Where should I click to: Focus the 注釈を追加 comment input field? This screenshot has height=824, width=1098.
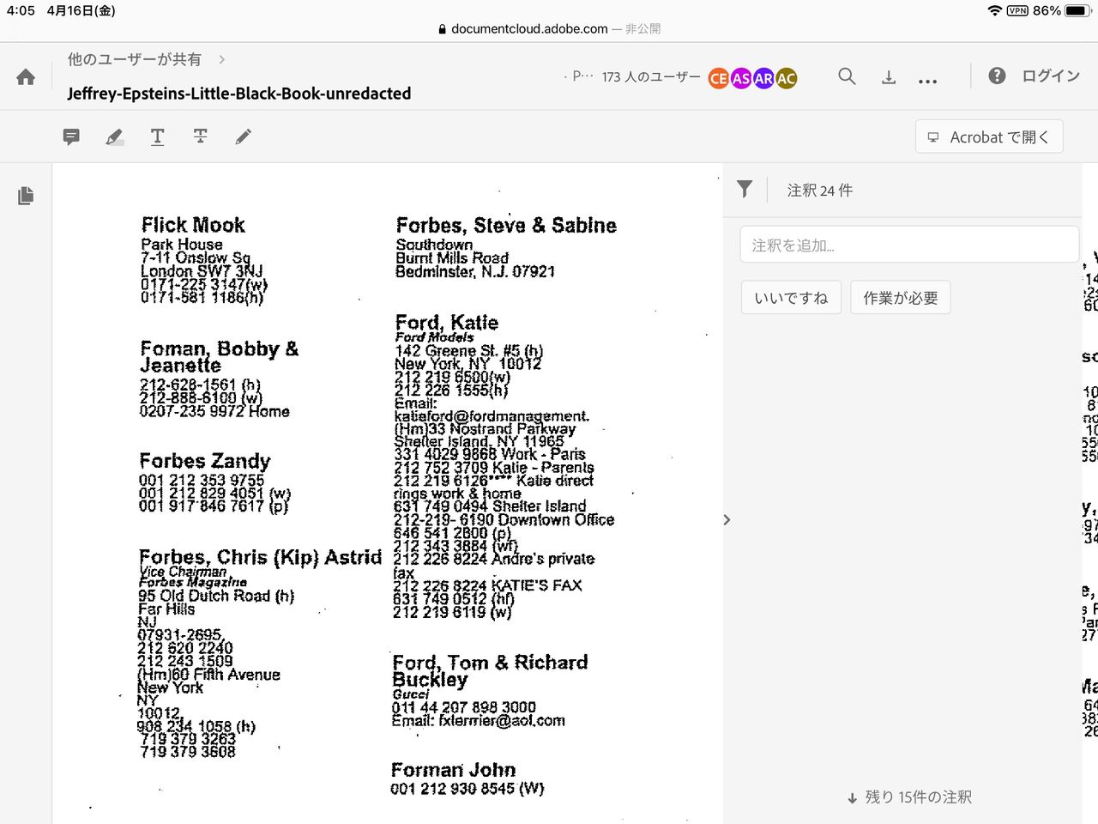[909, 245]
